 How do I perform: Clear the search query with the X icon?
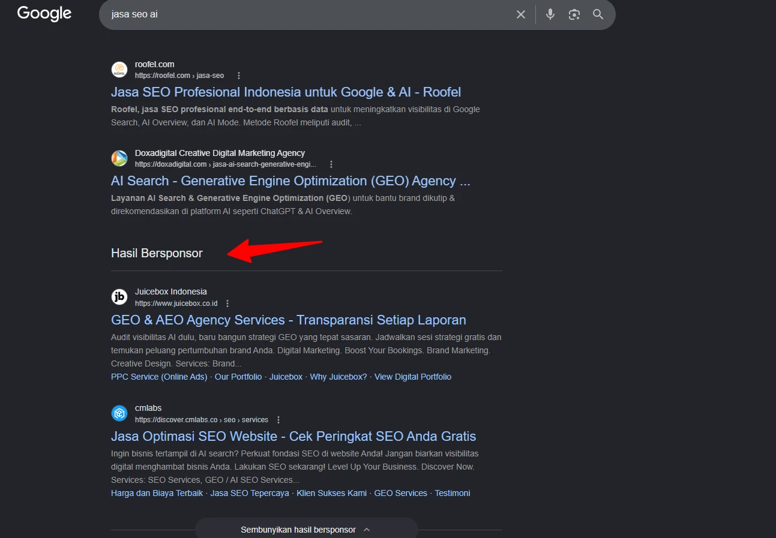coord(521,14)
